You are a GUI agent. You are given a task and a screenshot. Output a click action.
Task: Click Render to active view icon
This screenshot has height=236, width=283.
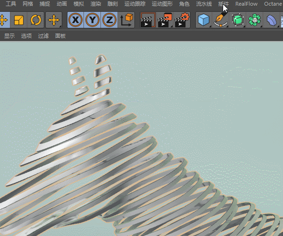point(148,20)
